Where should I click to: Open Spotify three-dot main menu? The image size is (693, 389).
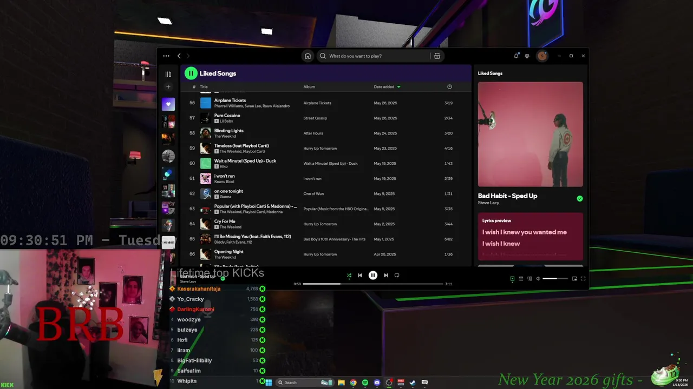point(166,56)
